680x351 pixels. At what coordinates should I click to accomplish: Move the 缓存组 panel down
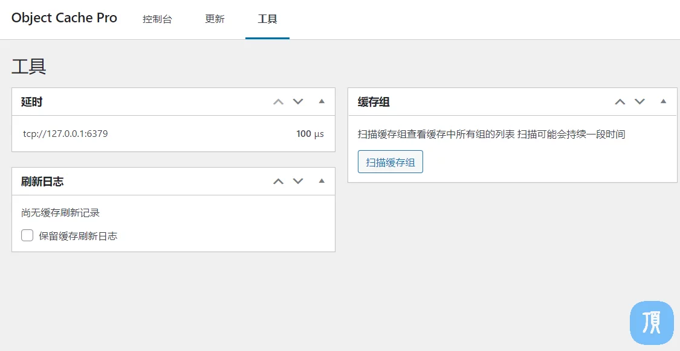640,102
